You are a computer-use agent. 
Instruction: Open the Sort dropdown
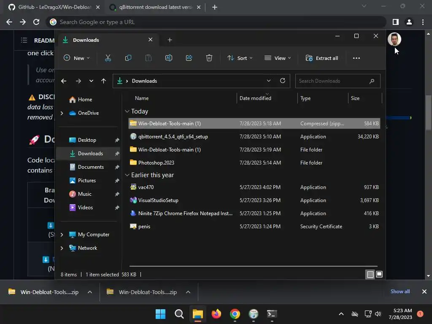pyautogui.click(x=240, y=58)
